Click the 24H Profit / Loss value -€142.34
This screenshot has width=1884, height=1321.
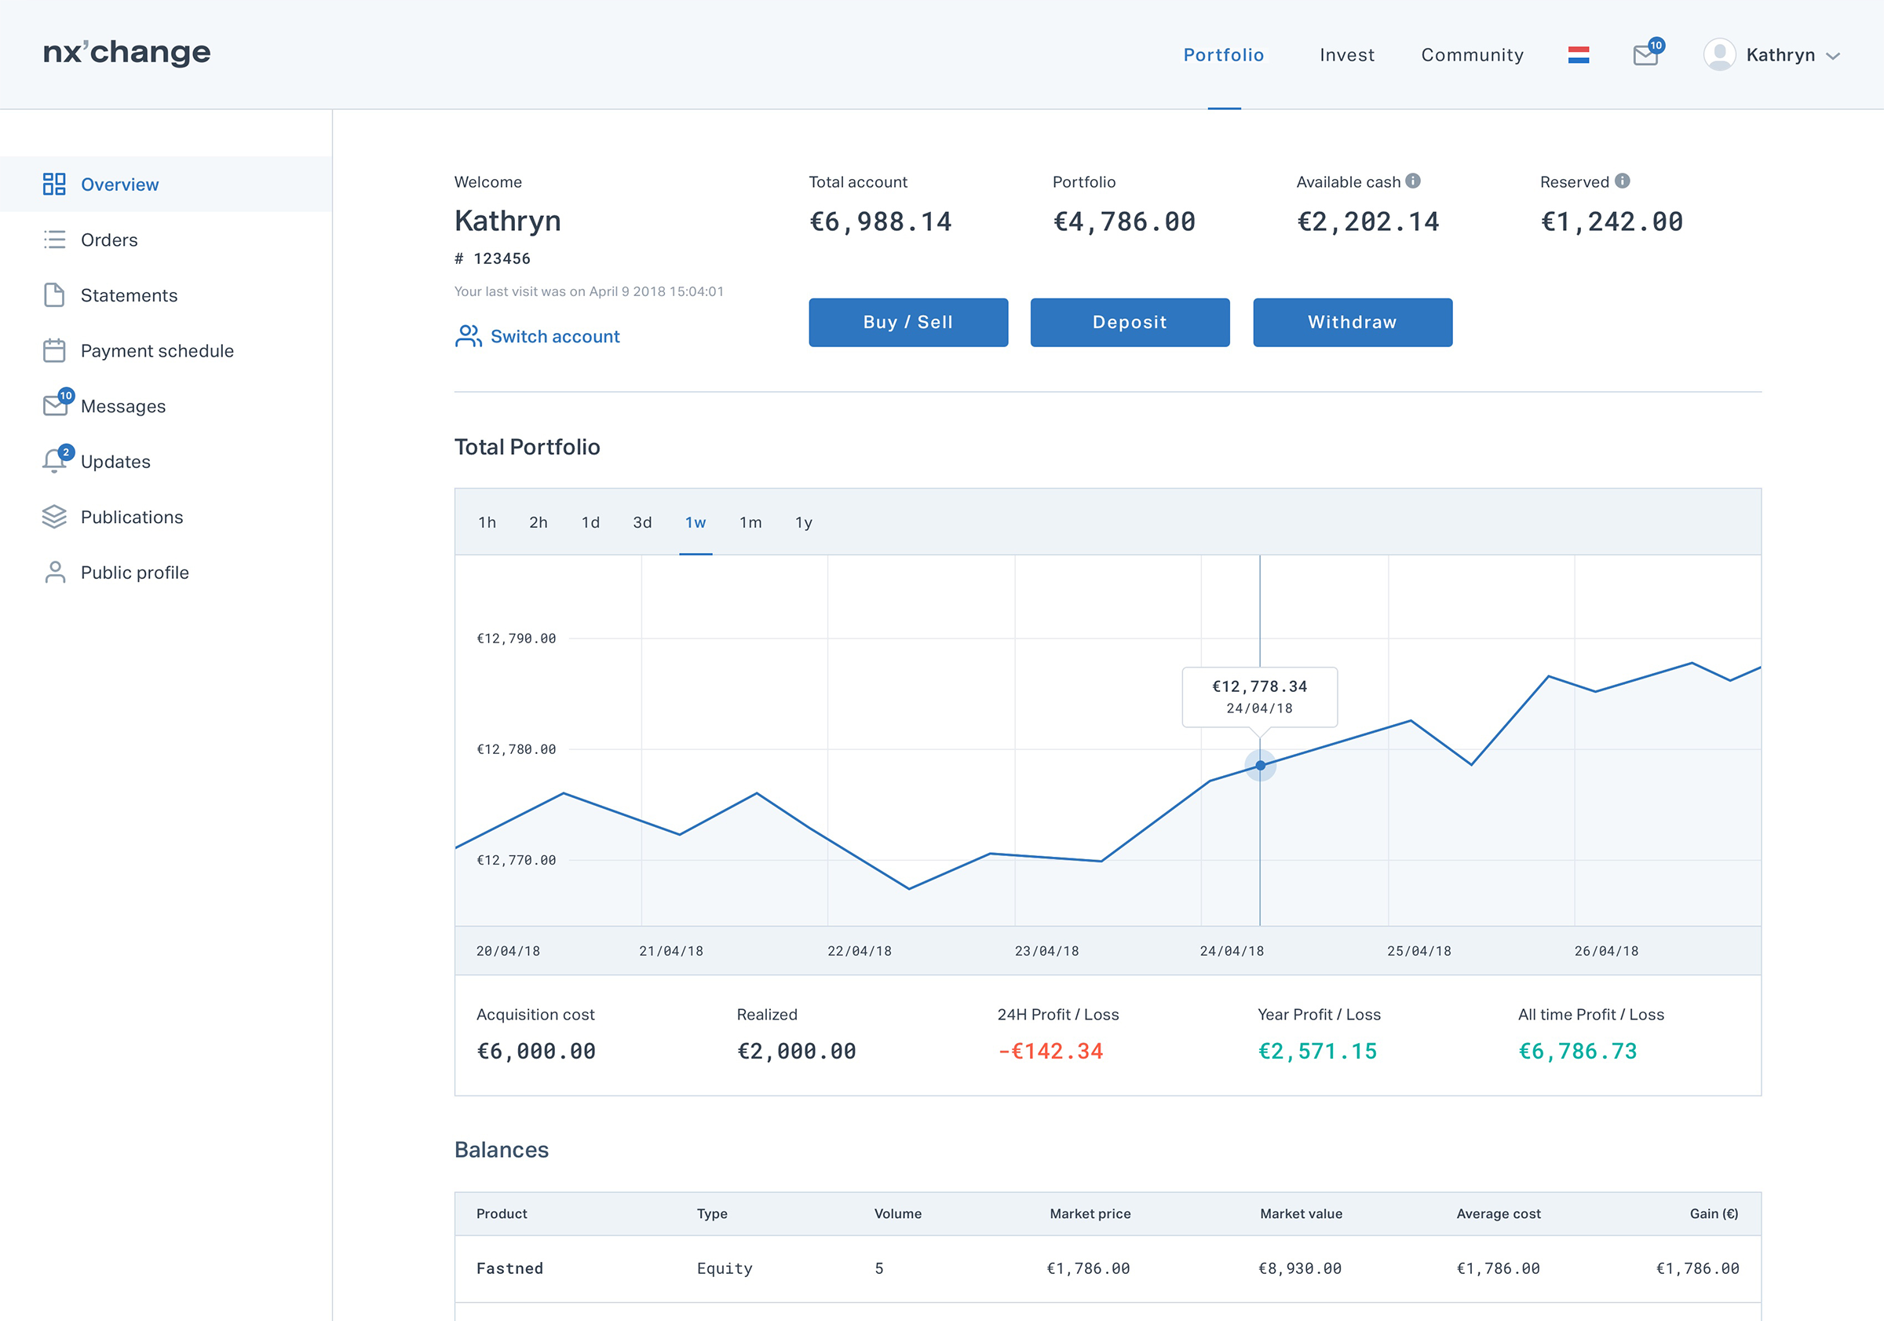click(1050, 1051)
